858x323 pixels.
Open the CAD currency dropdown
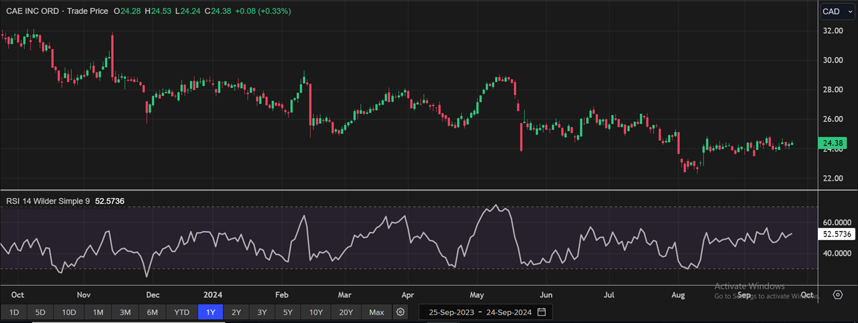tap(839, 11)
